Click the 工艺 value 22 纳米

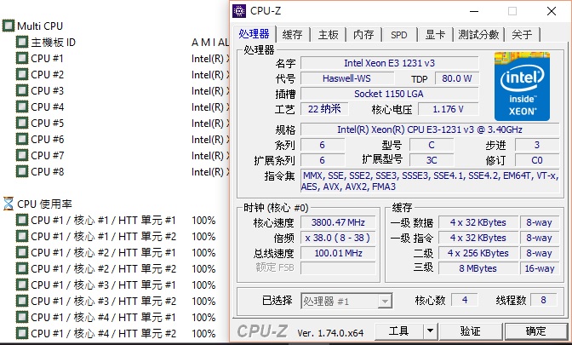(324, 109)
